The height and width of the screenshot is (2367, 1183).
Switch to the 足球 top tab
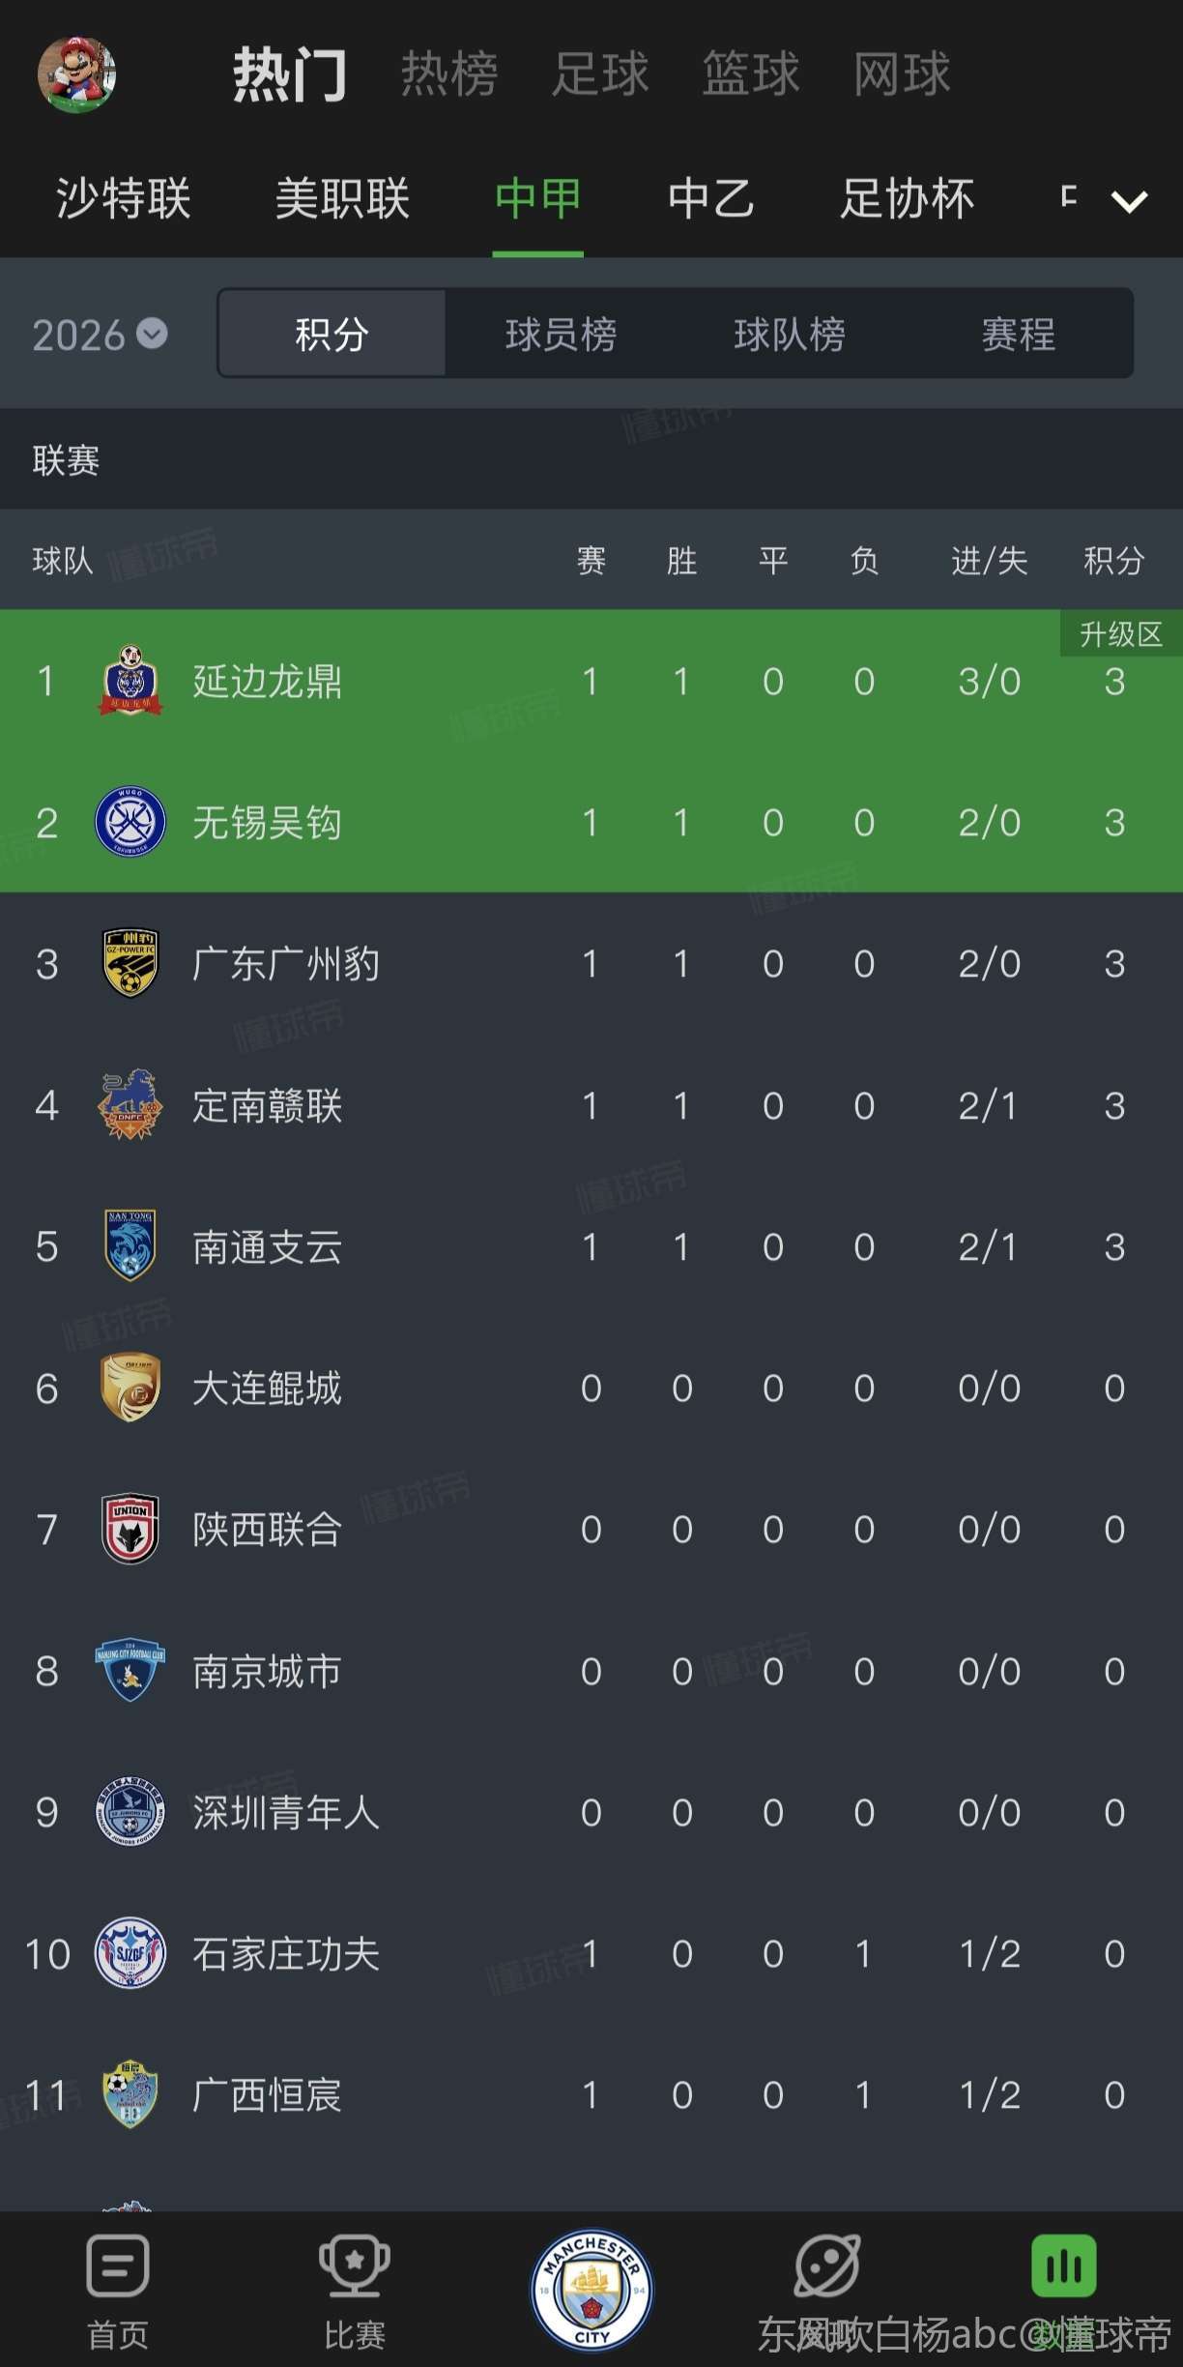pos(600,73)
